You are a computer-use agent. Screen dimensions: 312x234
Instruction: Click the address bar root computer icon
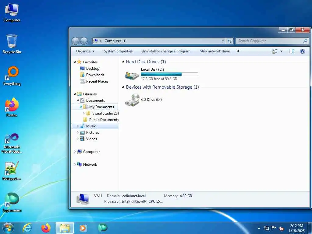click(96, 41)
